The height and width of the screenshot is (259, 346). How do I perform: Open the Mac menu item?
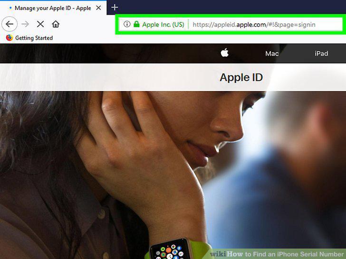tap(272, 54)
